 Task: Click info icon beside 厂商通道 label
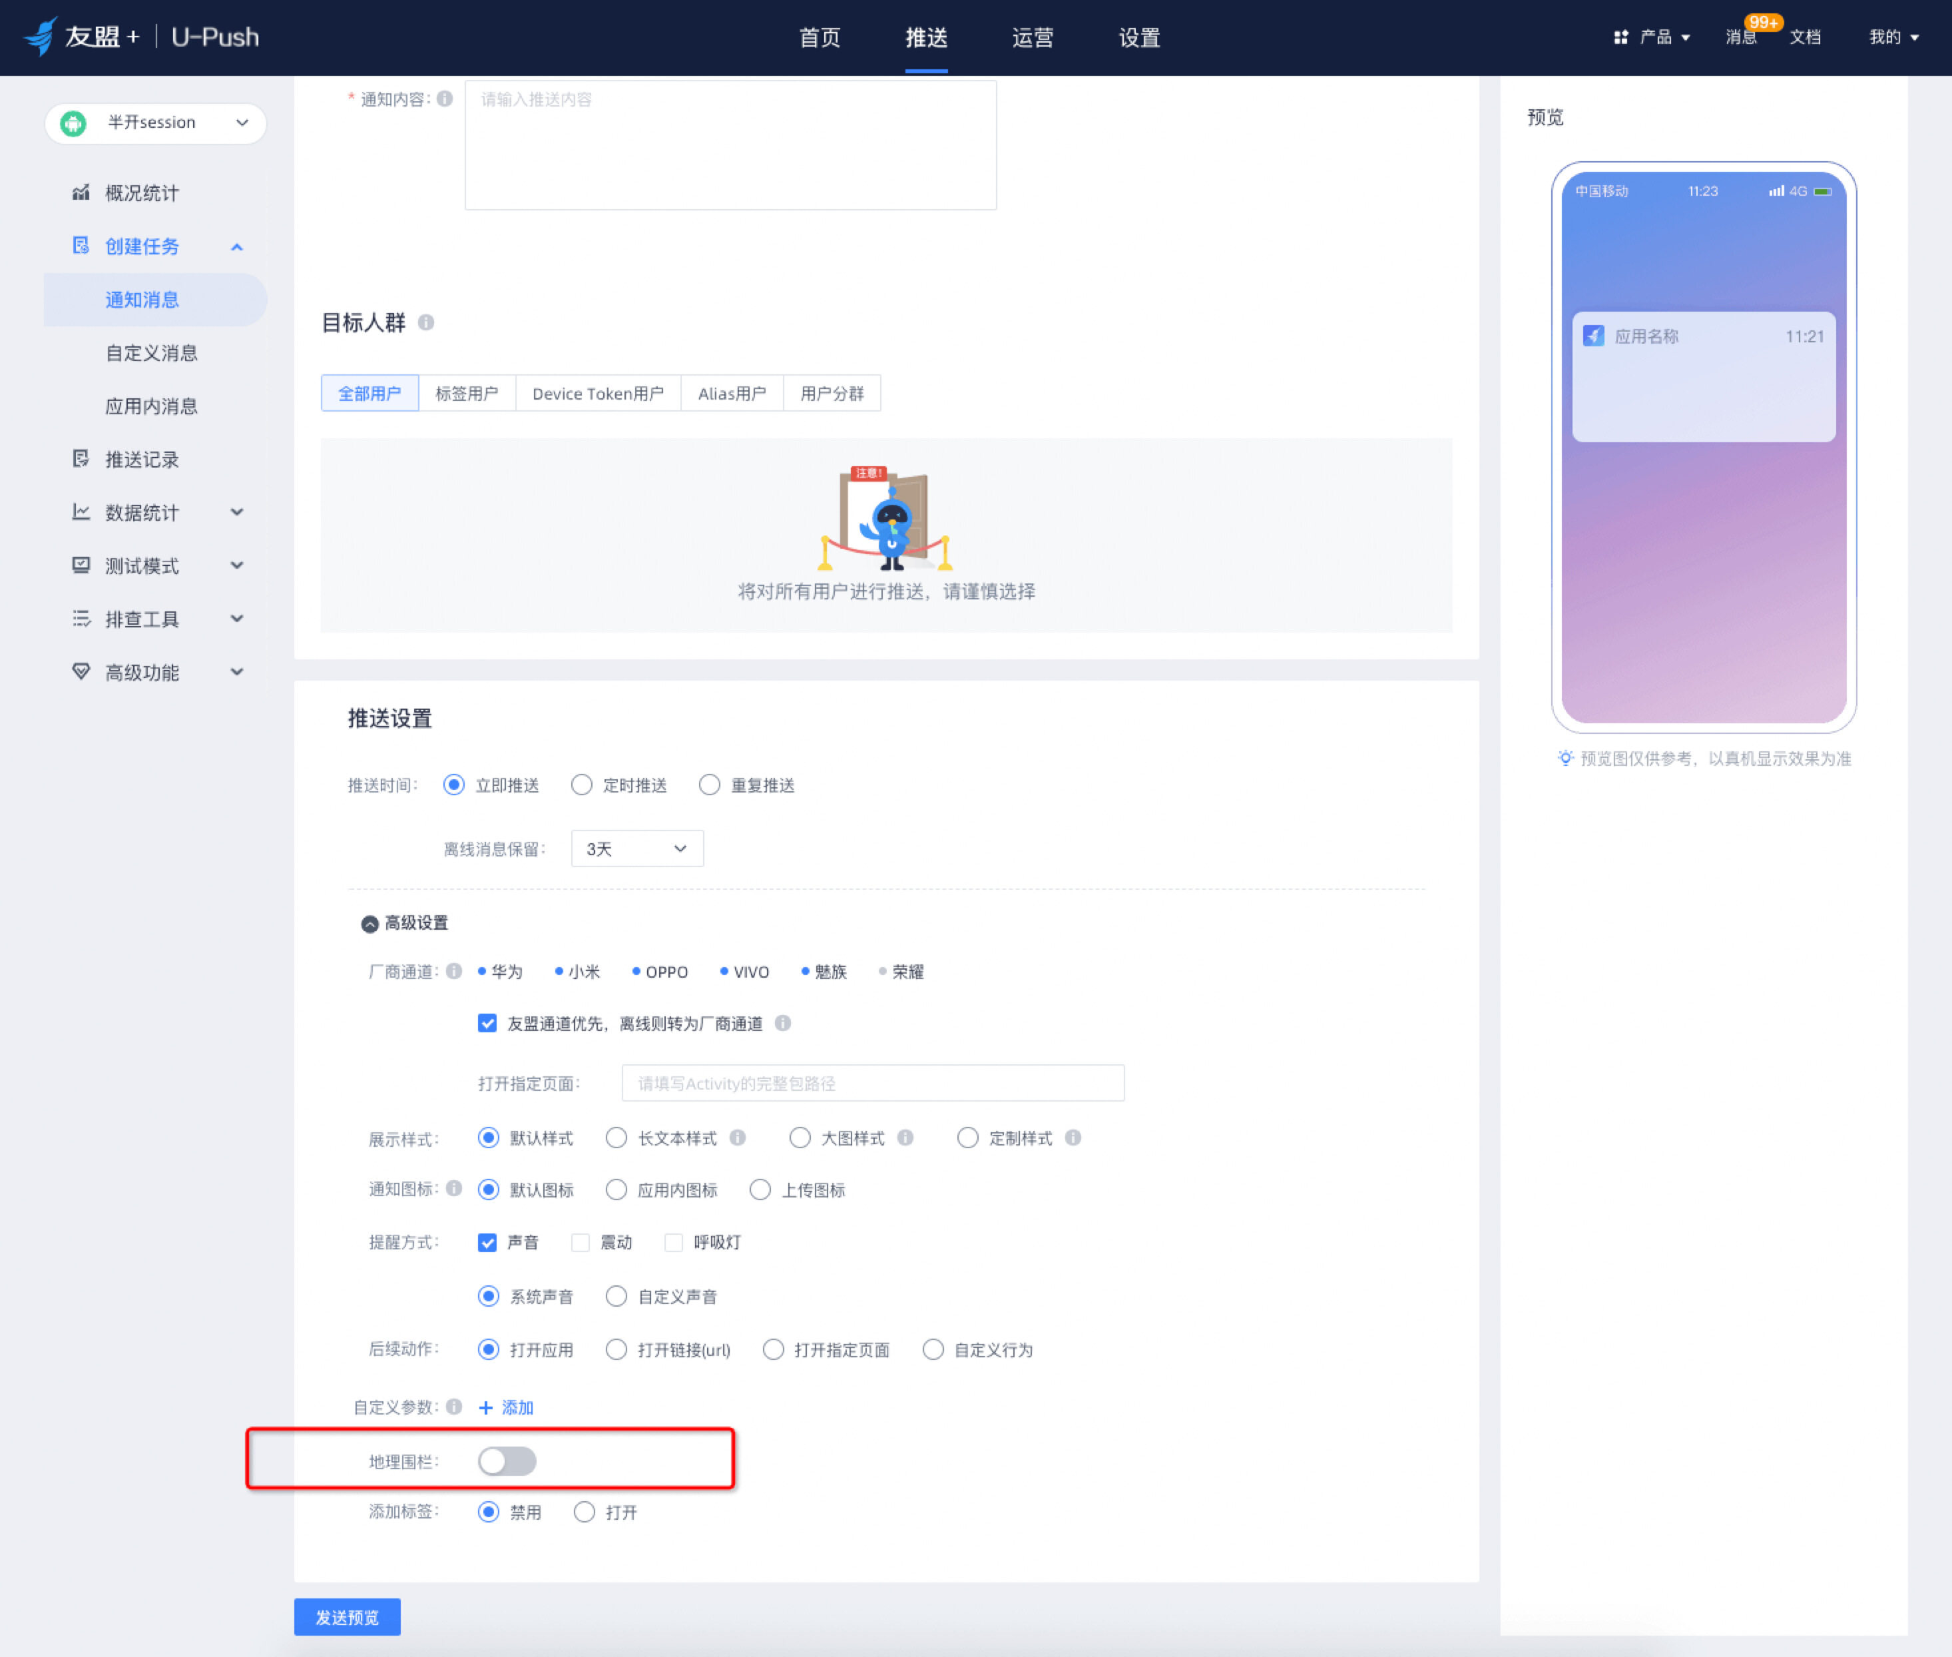pyautogui.click(x=455, y=970)
